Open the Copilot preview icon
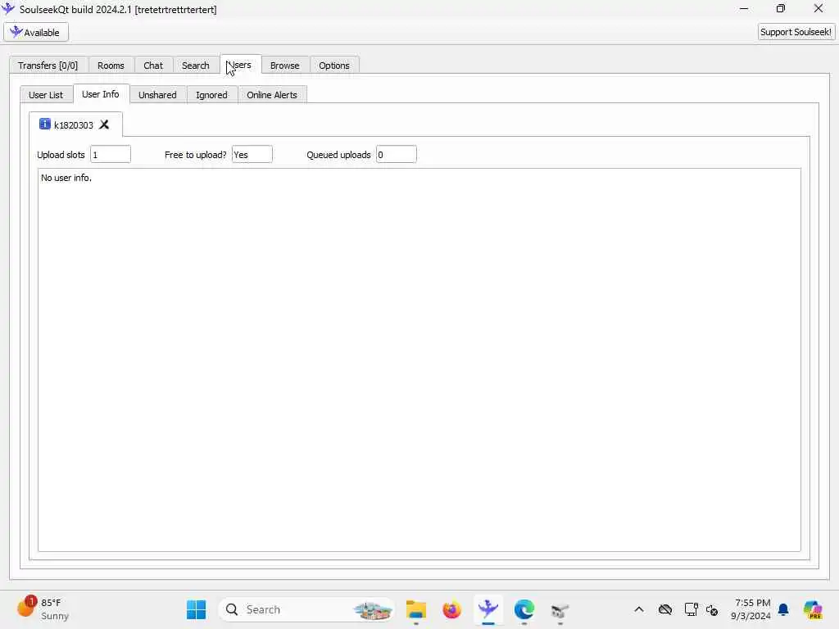The image size is (839, 629). tap(812, 609)
